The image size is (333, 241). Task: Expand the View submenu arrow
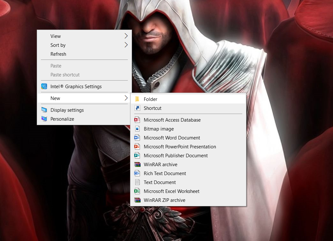pos(126,36)
